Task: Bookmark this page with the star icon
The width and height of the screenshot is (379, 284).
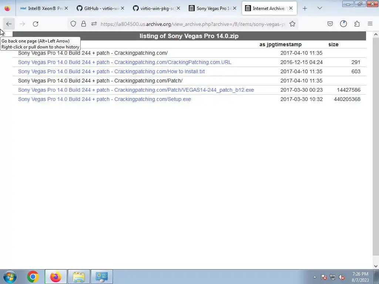Action: click(x=292, y=24)
